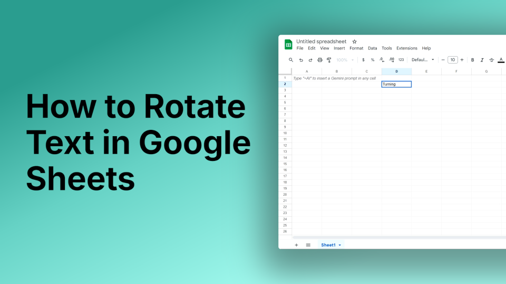Viewport: 506px width, 284px height.
Task: Open the Tools menu
Action: pyautogui.click(x=386, y=48)
